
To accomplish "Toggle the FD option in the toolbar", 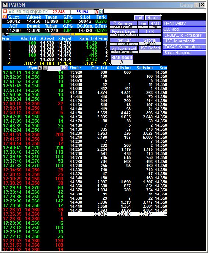I will click(x=19, y=12).
